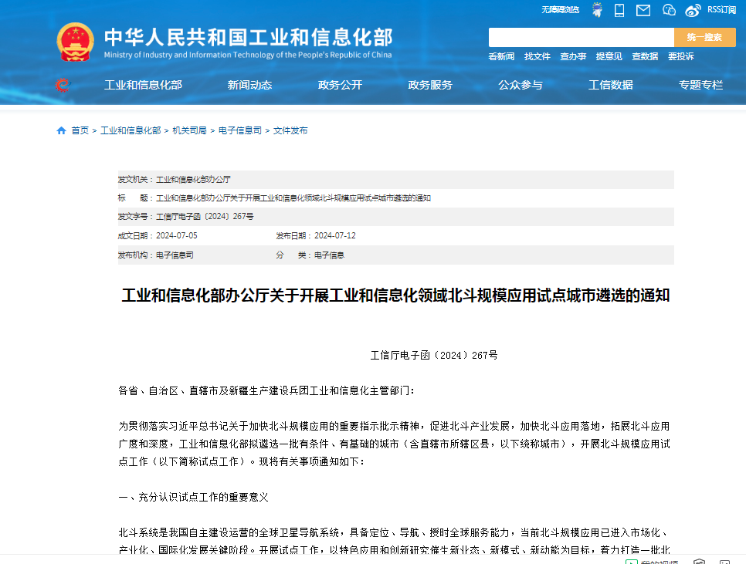Open the 专题专栏 navigation item
This screenshot has height=564, width=746.
coord(700,85)
